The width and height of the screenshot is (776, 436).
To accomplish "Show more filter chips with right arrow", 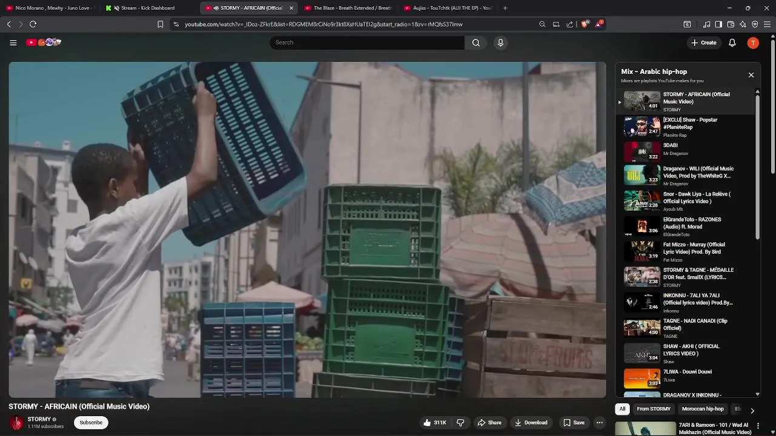I will pos(752,410).
